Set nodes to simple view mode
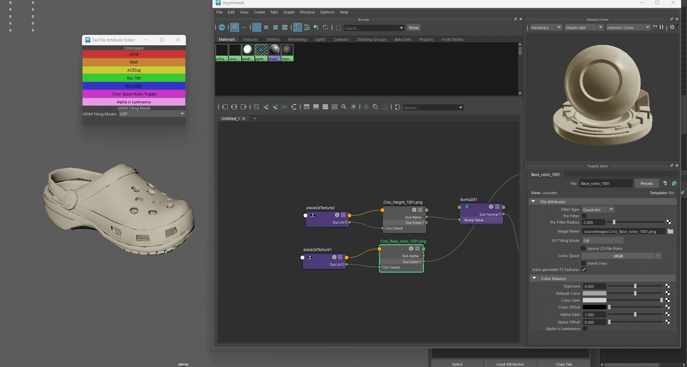Image resolution: width=687 pixels, height=367 pixels. coord(307,107)
